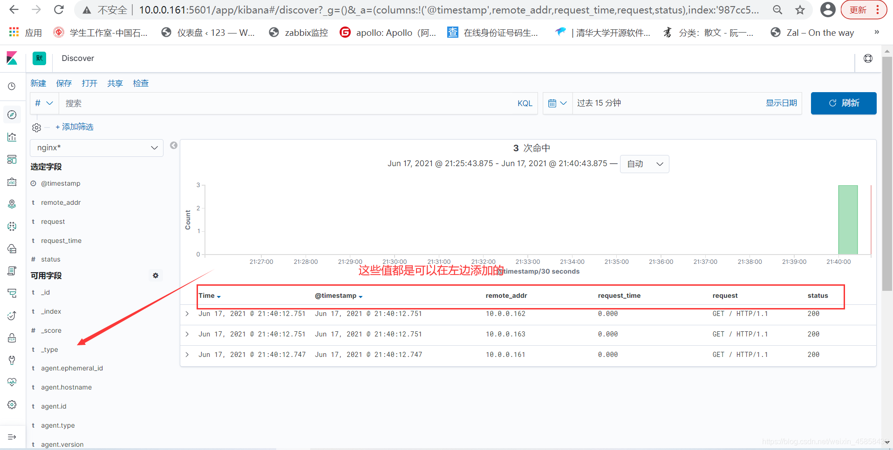This screenshot has height=450, width=893.
Task: Open the calendar quick time menu
Action: pos(558,103)
